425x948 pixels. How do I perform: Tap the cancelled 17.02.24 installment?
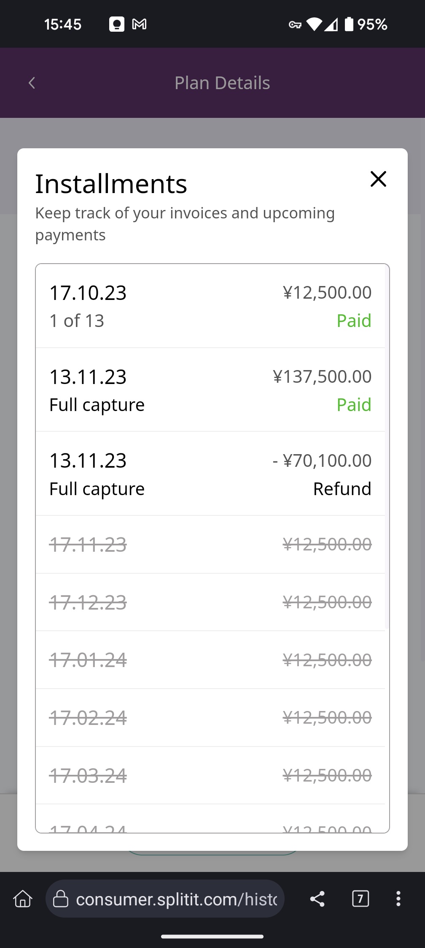click(x=210, y=718)
